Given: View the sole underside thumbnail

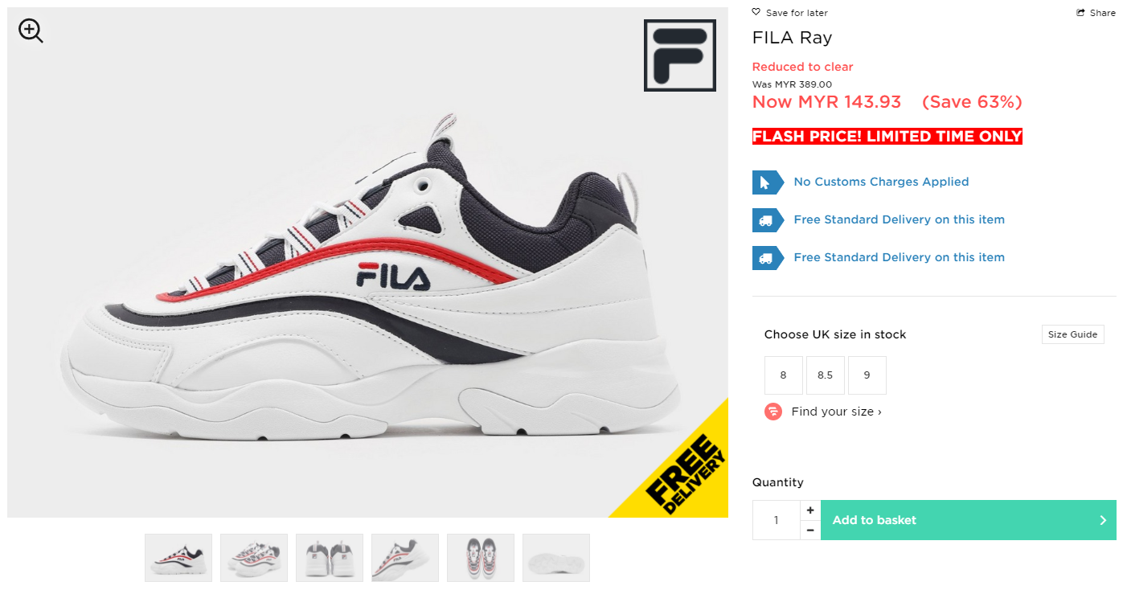Looking at the screenshot, I should click(556, 558).
